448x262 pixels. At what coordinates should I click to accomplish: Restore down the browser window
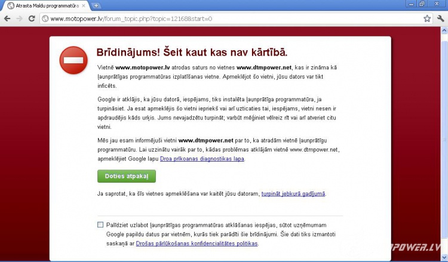(422, 4)
